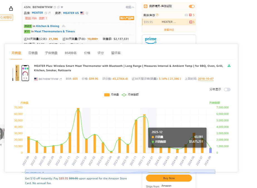Click the MEATER Plus product title

click(128, 68)
